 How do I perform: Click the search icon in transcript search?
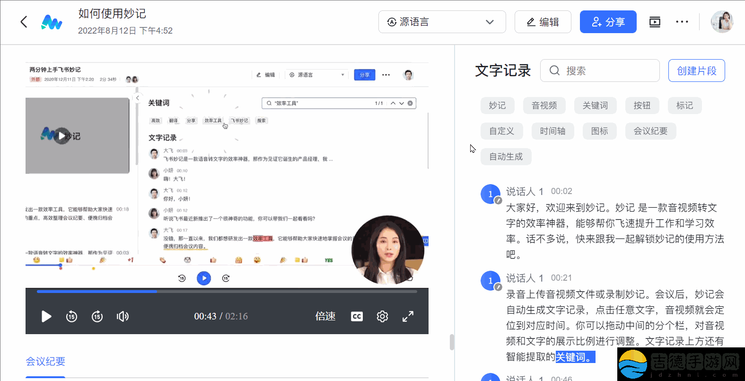point(554,71)
